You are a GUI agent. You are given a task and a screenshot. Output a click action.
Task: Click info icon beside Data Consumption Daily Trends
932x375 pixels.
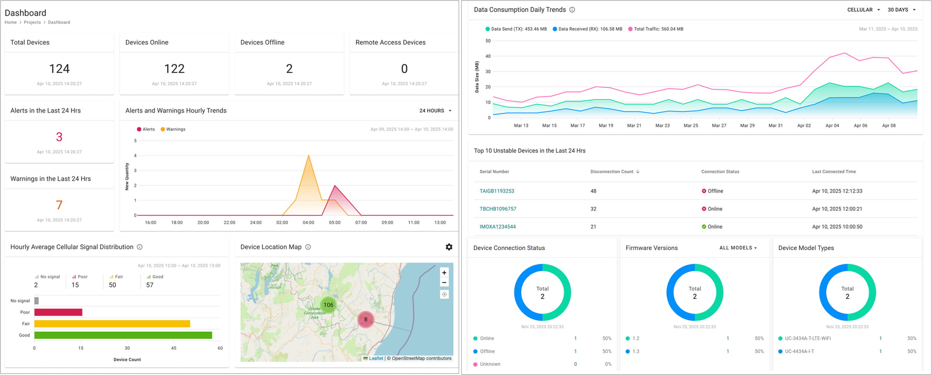[572, 10]
